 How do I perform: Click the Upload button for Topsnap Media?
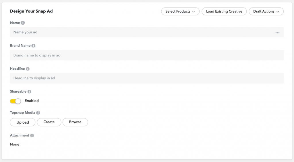tap(22, 122)
